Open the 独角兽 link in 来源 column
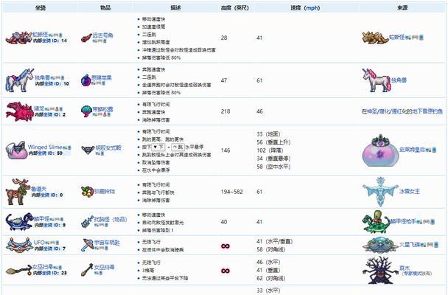 pos(399,80)
